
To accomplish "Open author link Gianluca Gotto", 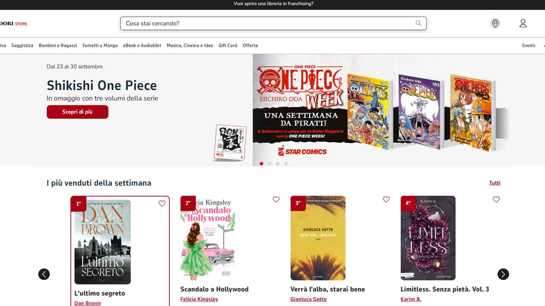I will click(x=309, y=299).
